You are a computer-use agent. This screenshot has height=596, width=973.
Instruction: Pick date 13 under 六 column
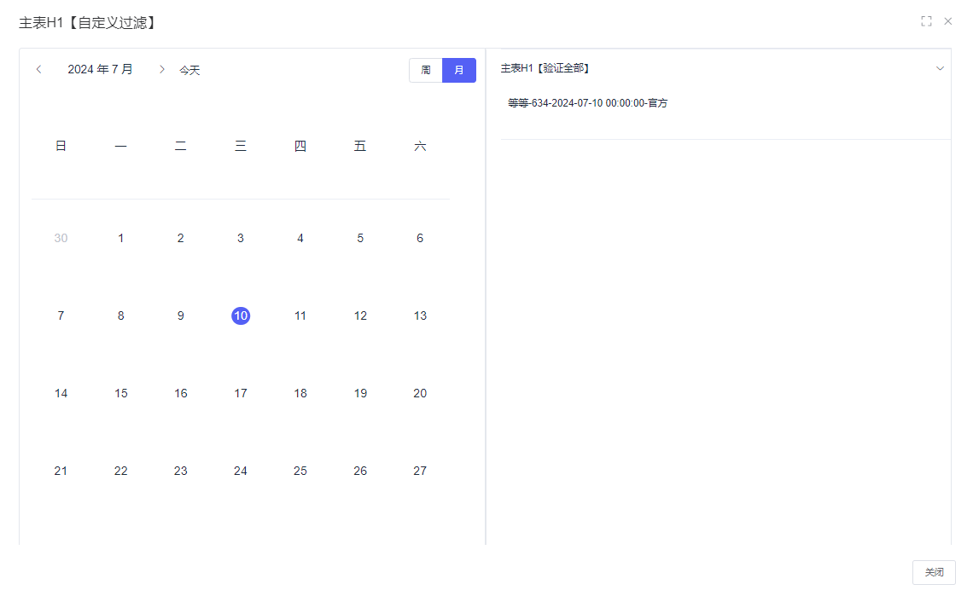point(420,315)
